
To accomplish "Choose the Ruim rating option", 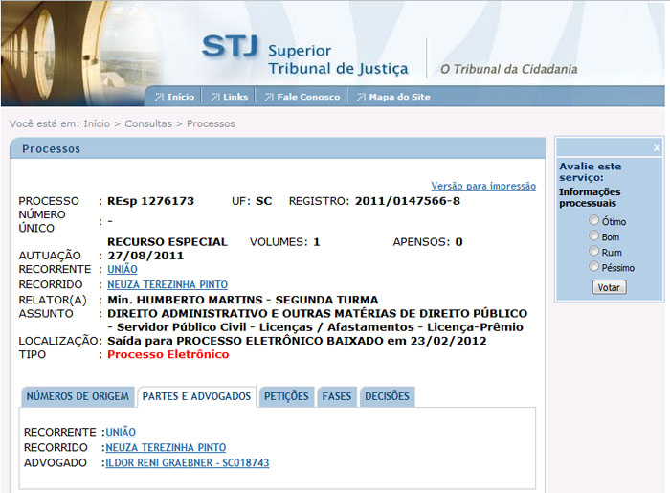I will coord(594,252).
